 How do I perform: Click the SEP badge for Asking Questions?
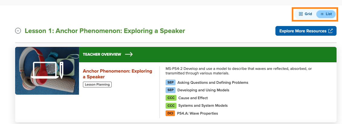[x=171, y=83]
